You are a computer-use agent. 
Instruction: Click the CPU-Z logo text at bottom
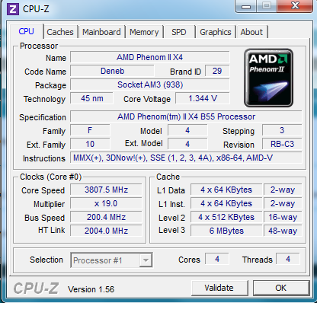pos(36,289)
